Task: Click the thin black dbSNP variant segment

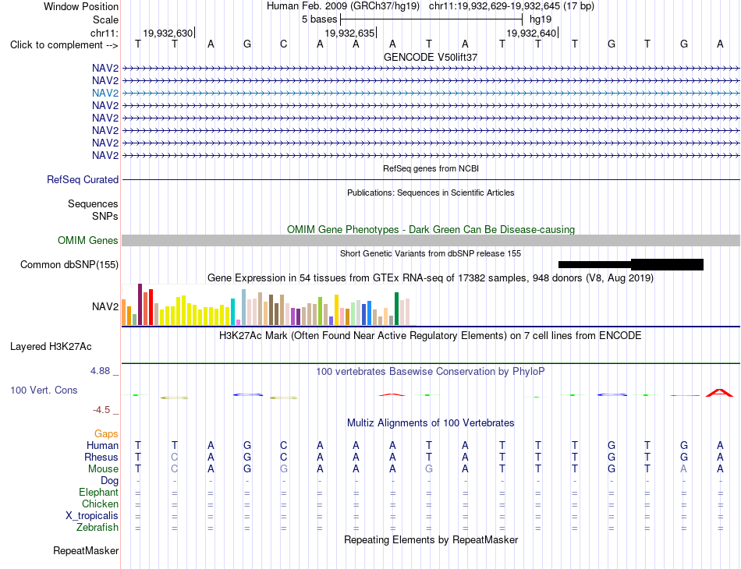Action: click(x=594, y=264)
